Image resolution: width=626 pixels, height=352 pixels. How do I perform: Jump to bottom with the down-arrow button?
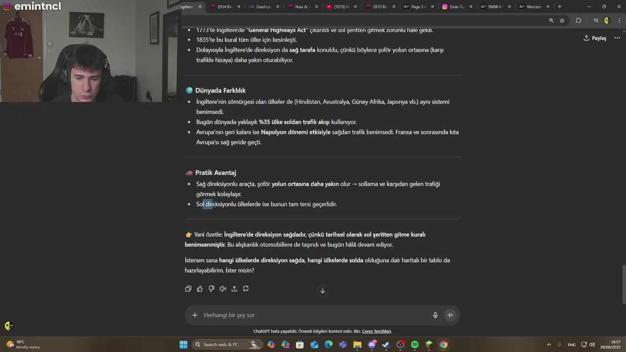point(322,291)
